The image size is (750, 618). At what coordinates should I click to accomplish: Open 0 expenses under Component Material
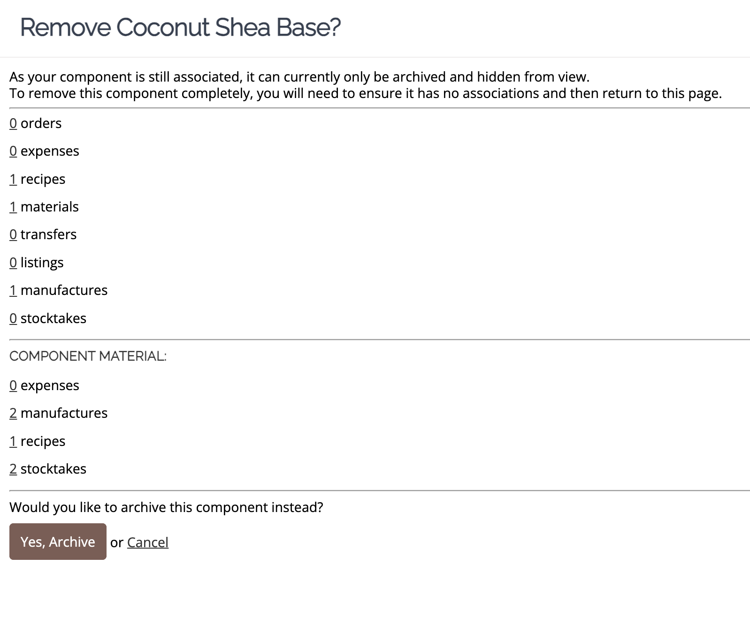[13, 385]
